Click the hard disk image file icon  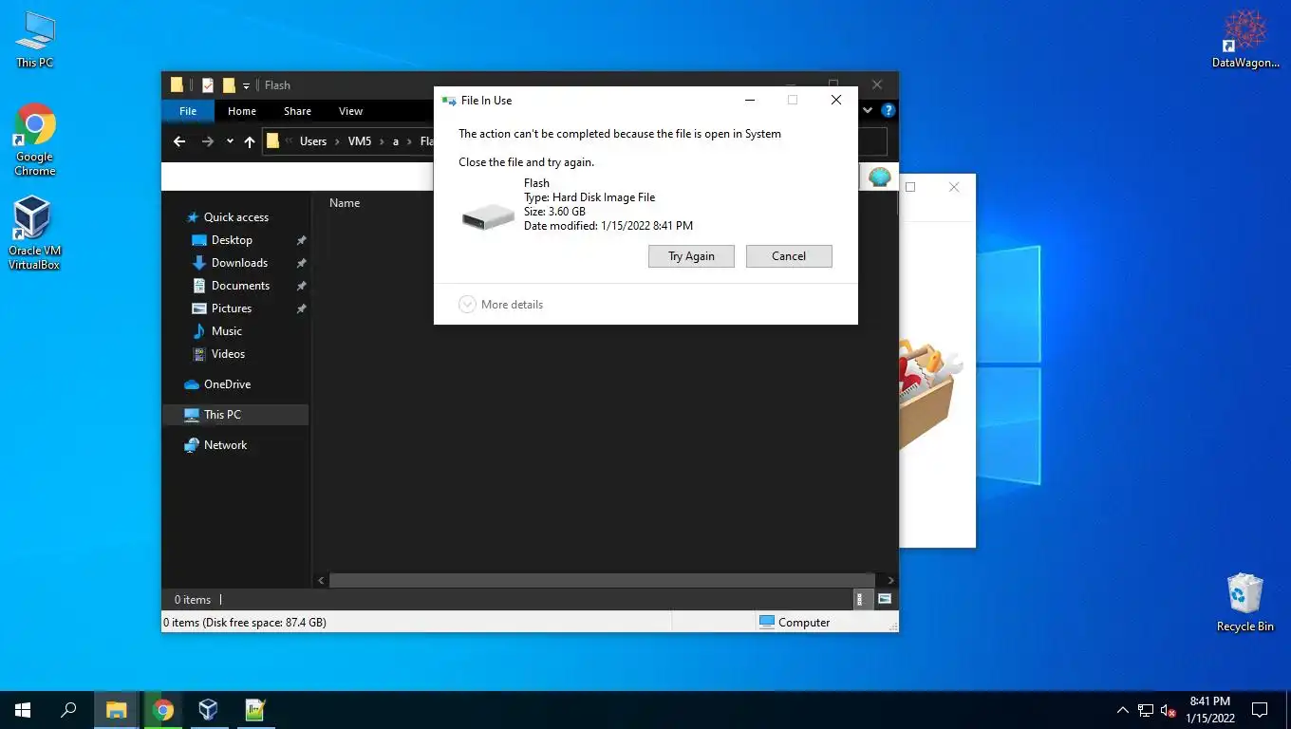pos(488,217)
